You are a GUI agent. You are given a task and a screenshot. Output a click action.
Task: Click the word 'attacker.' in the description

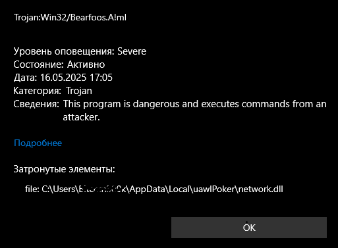(x=82, y=117)
